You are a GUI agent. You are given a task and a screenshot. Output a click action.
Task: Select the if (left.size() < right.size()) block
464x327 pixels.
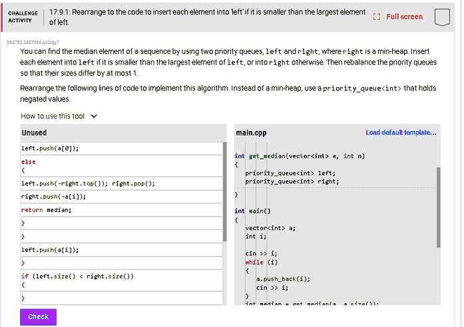pyautogui.click(x=121, y=280)
